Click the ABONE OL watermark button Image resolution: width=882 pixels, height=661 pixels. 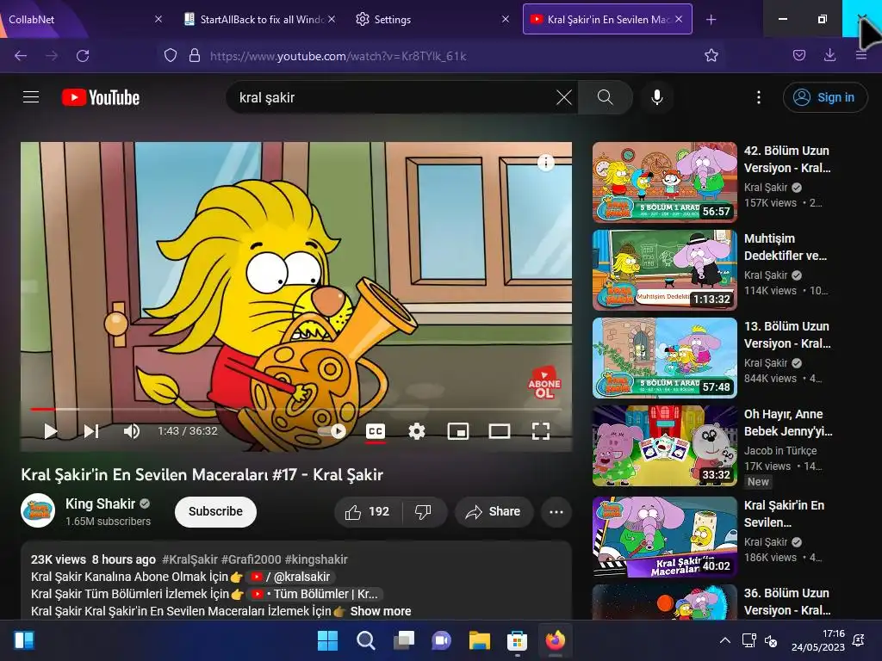pyautogui.click(x=544, y=383)
